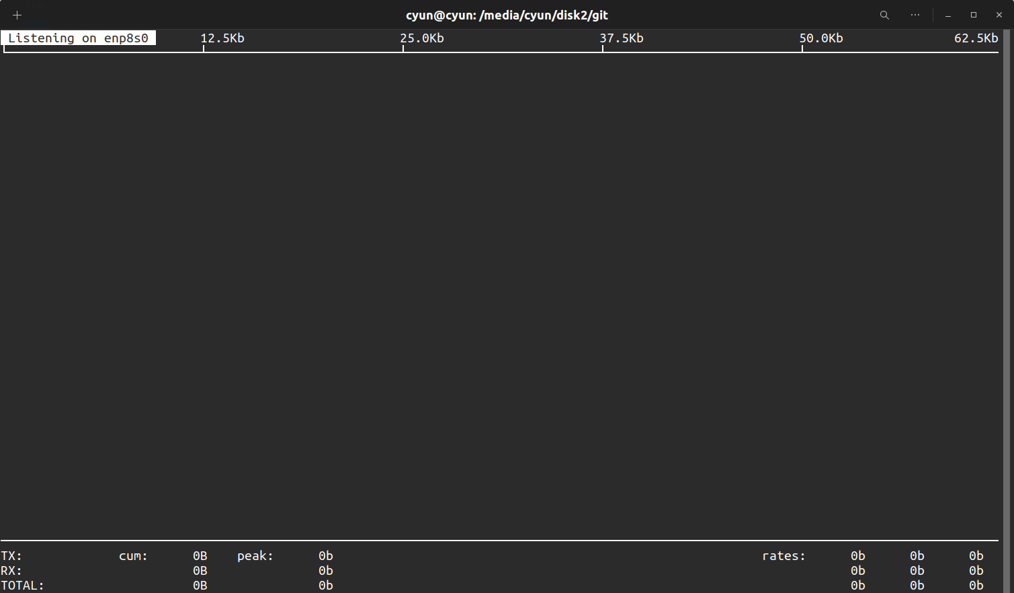This screenshot has width=1014, height=593.
Task: Click the TOTAL peak 0b value
Action: 326,586
